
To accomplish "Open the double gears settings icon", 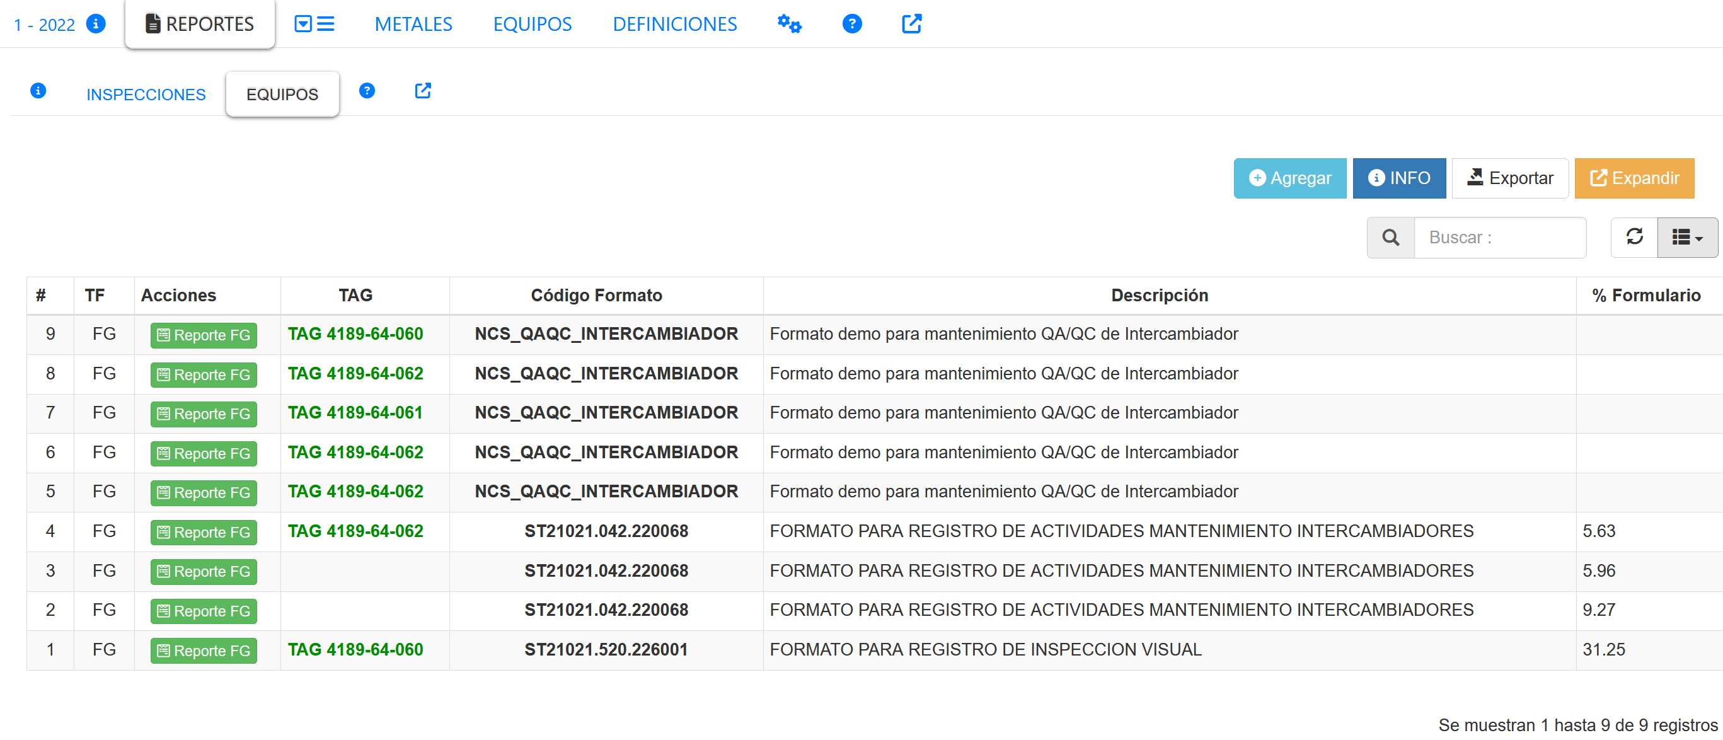I will tap(788, 24).
